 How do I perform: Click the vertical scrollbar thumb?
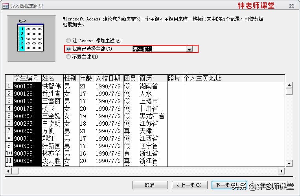point(289,92)
